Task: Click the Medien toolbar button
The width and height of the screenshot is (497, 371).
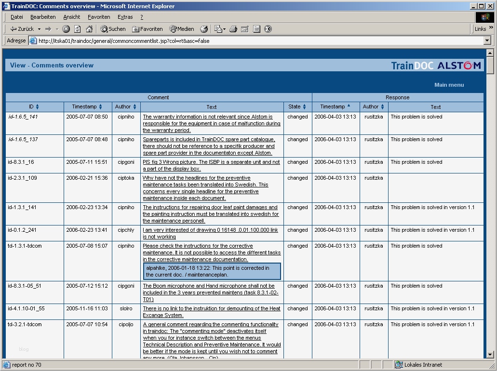Action: (x=182, y=29)
